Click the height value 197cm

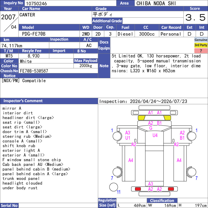tap(201, 205)
